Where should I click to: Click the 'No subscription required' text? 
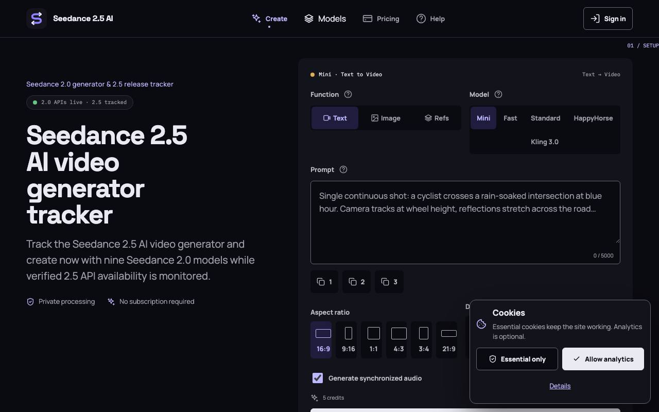(157, 302)
